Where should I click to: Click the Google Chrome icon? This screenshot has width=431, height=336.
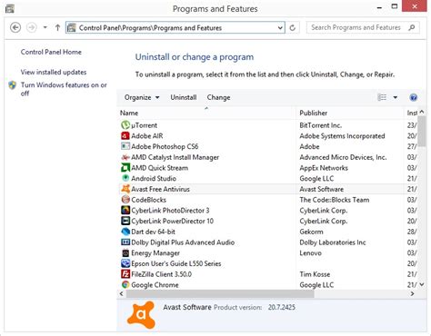(x=125, y=284)
